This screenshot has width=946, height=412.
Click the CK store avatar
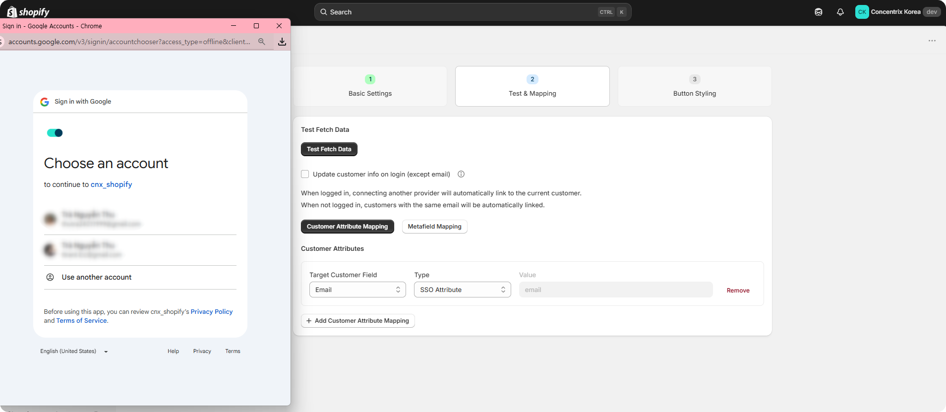(862, 12)
